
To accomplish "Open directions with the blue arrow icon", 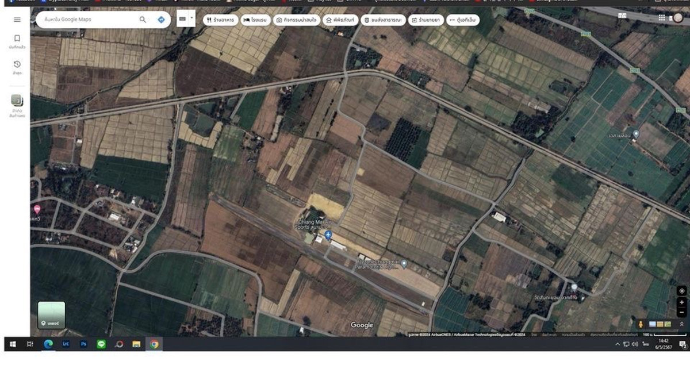I will [x=161, y=20].
